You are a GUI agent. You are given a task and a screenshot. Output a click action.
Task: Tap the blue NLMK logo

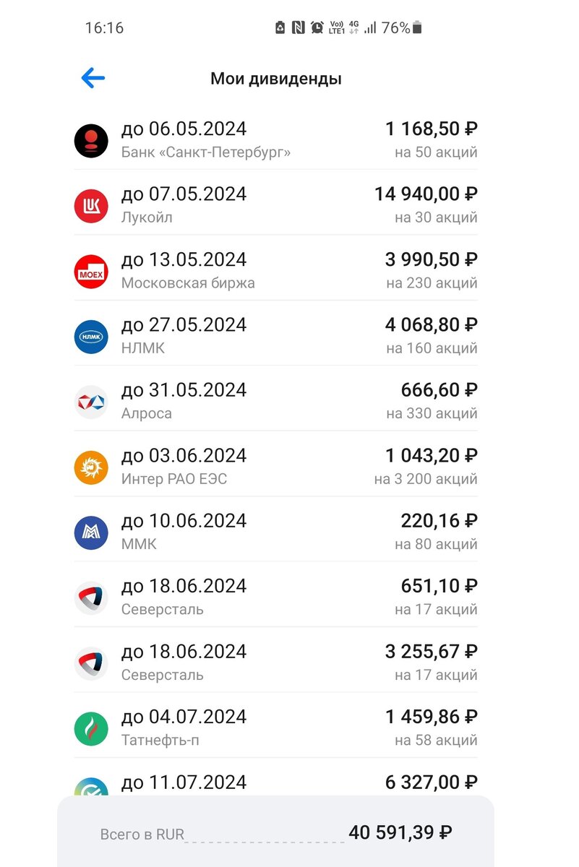[x=91, y=337]
